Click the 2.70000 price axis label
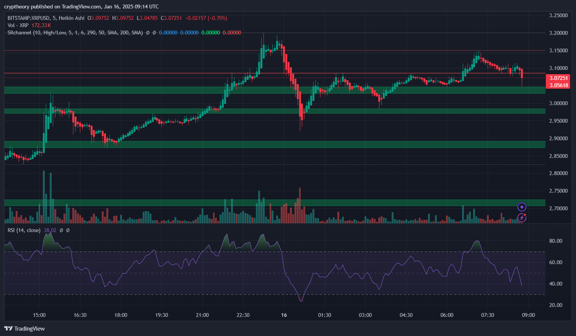The width and height of the screenshot is (576, 336). pos(558,208)
